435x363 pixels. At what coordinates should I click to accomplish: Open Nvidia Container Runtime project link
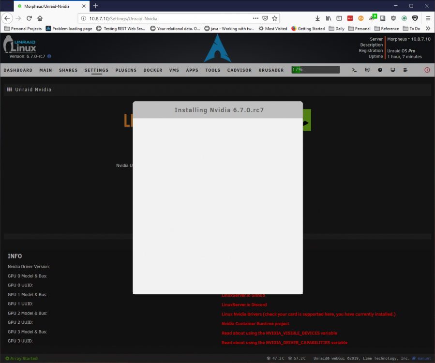(255, 324)
